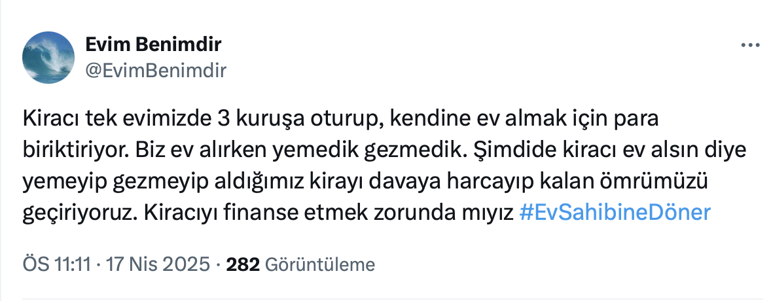Click the @EvimBenimdir handle
This screenshot has width=771, height=301.
[x=156, y=71]
